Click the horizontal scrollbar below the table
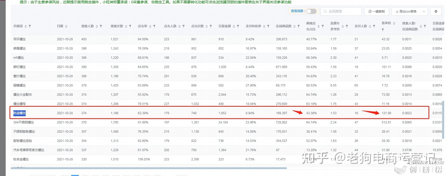The image size is (447, 176). coord(148,168)
